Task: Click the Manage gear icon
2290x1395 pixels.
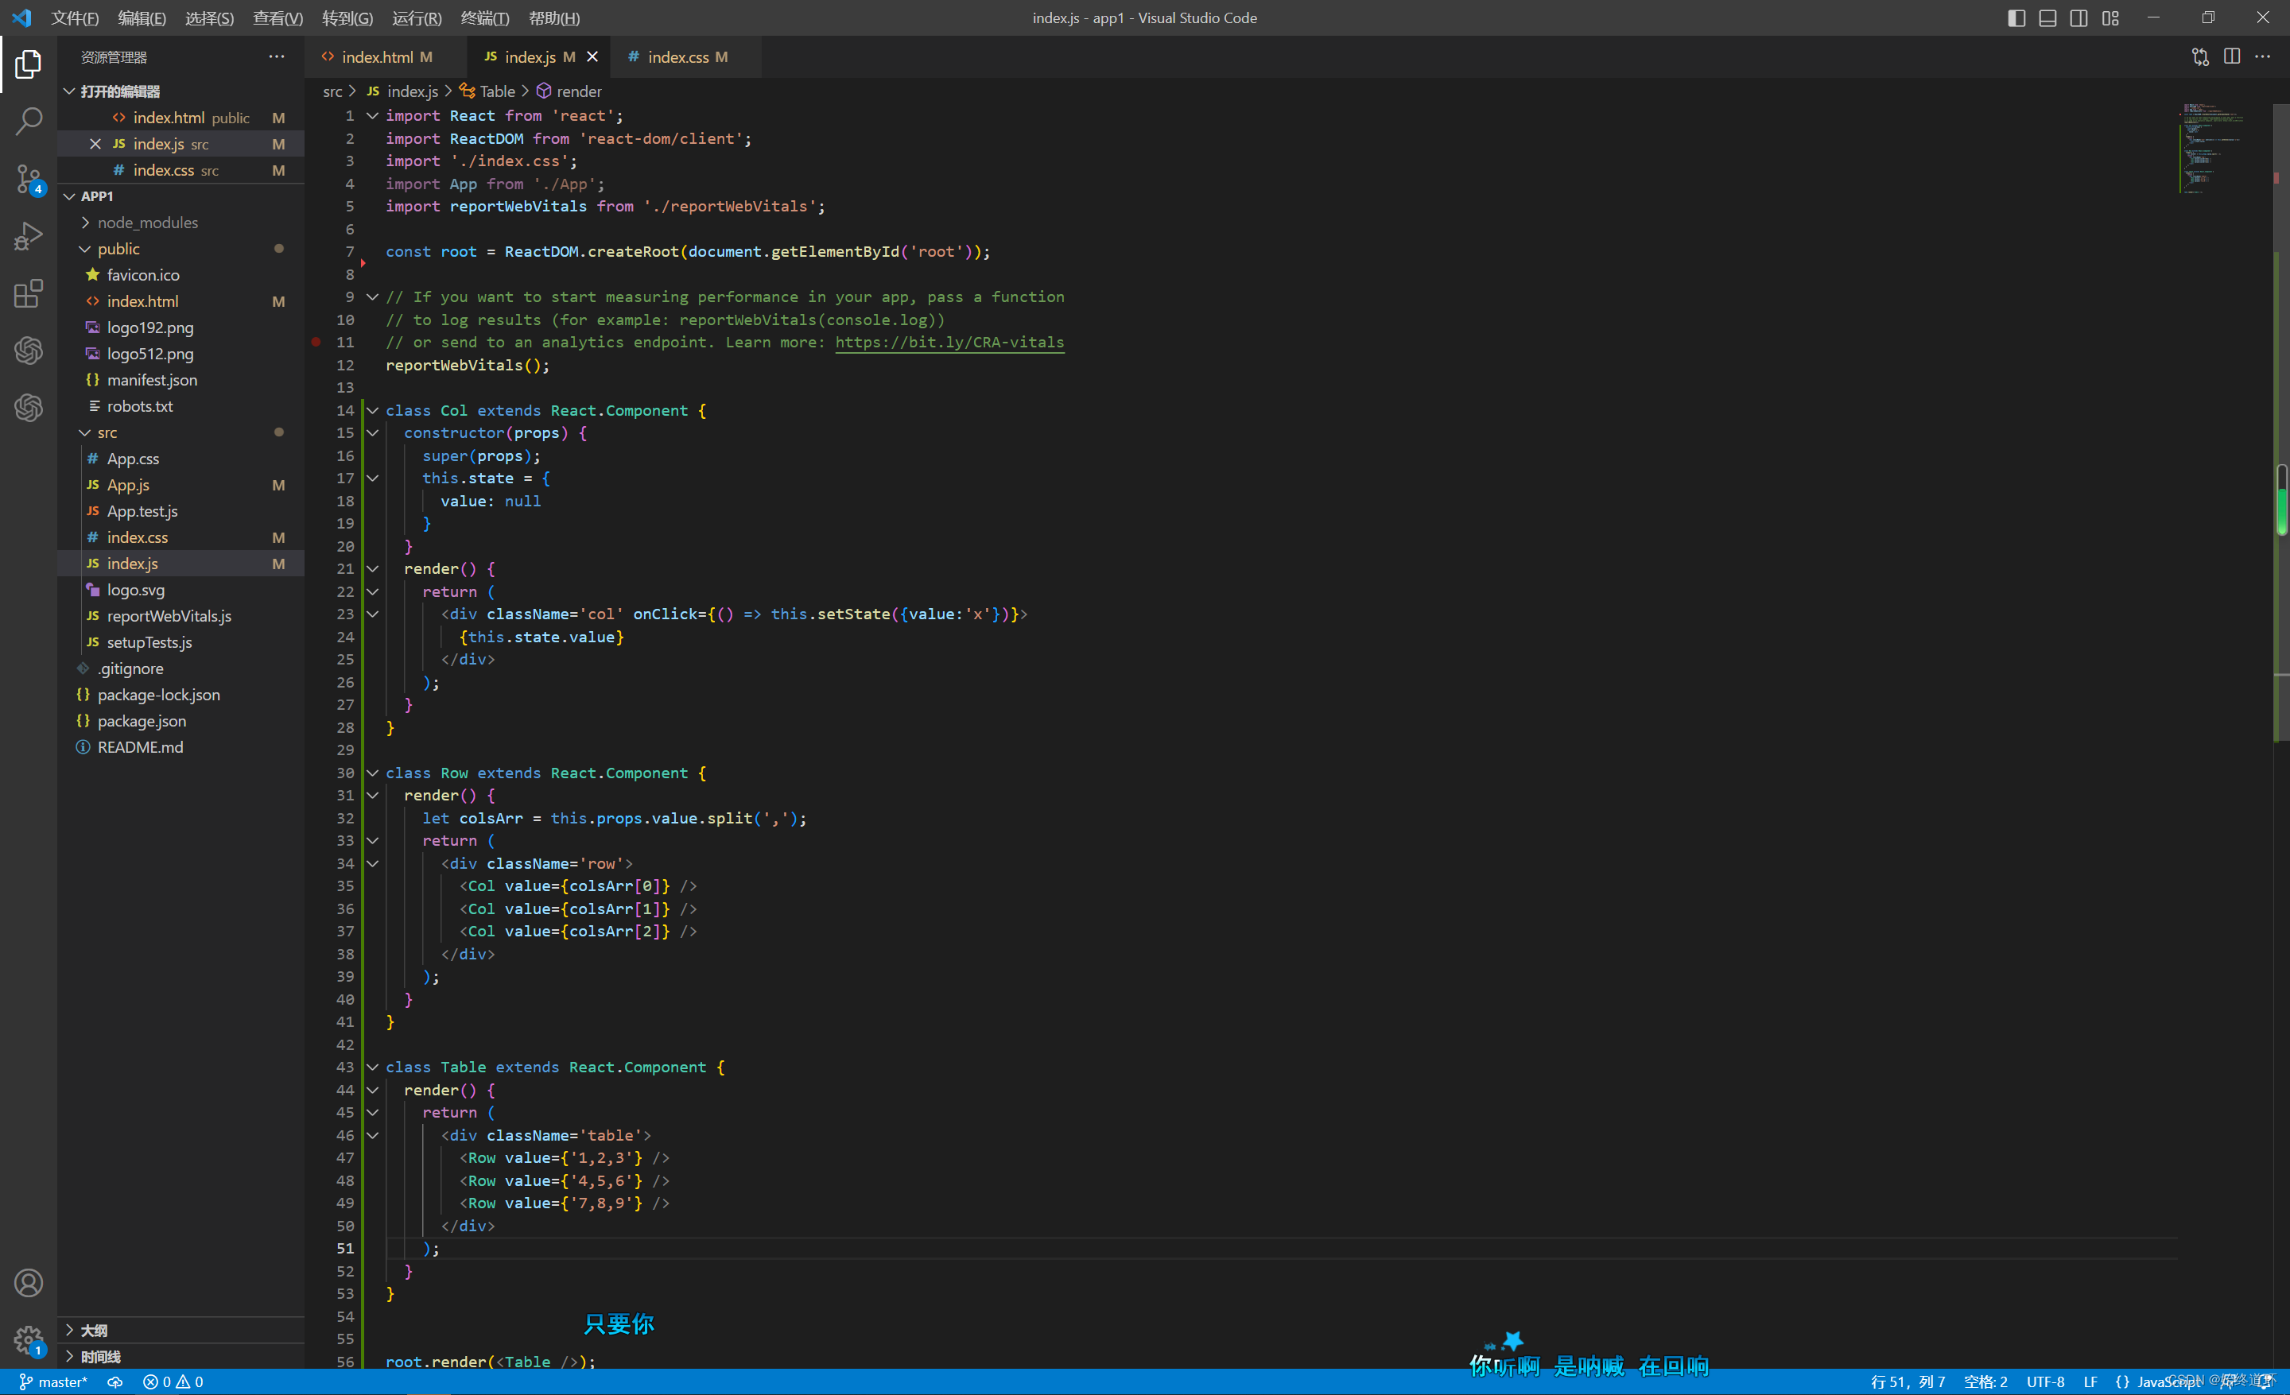Action: [x=29, y=1339]
